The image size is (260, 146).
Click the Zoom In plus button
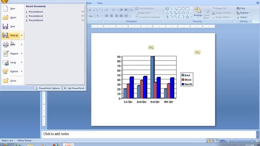coord(252,141)
